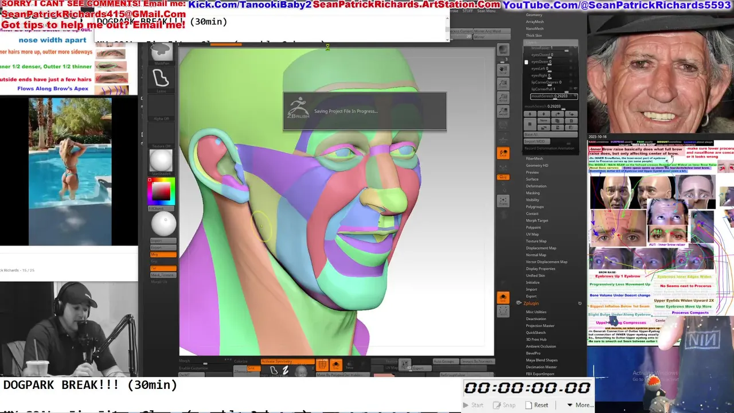Click the Mask_Texture button
This screenshot has width=734, height=413.
[x=163, y=275]
